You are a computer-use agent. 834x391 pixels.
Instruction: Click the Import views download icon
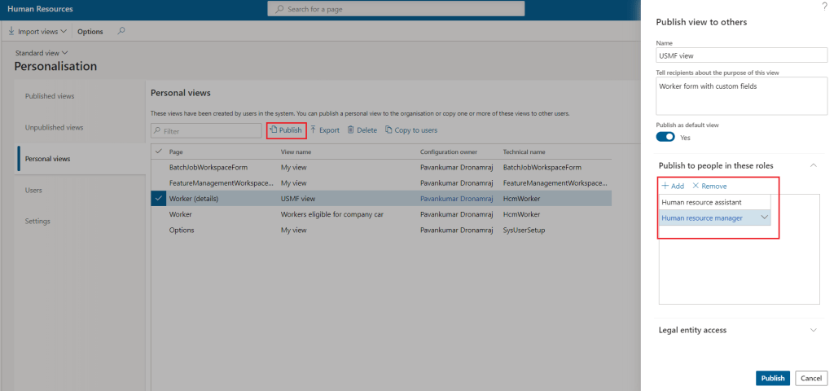coord(11,32)
